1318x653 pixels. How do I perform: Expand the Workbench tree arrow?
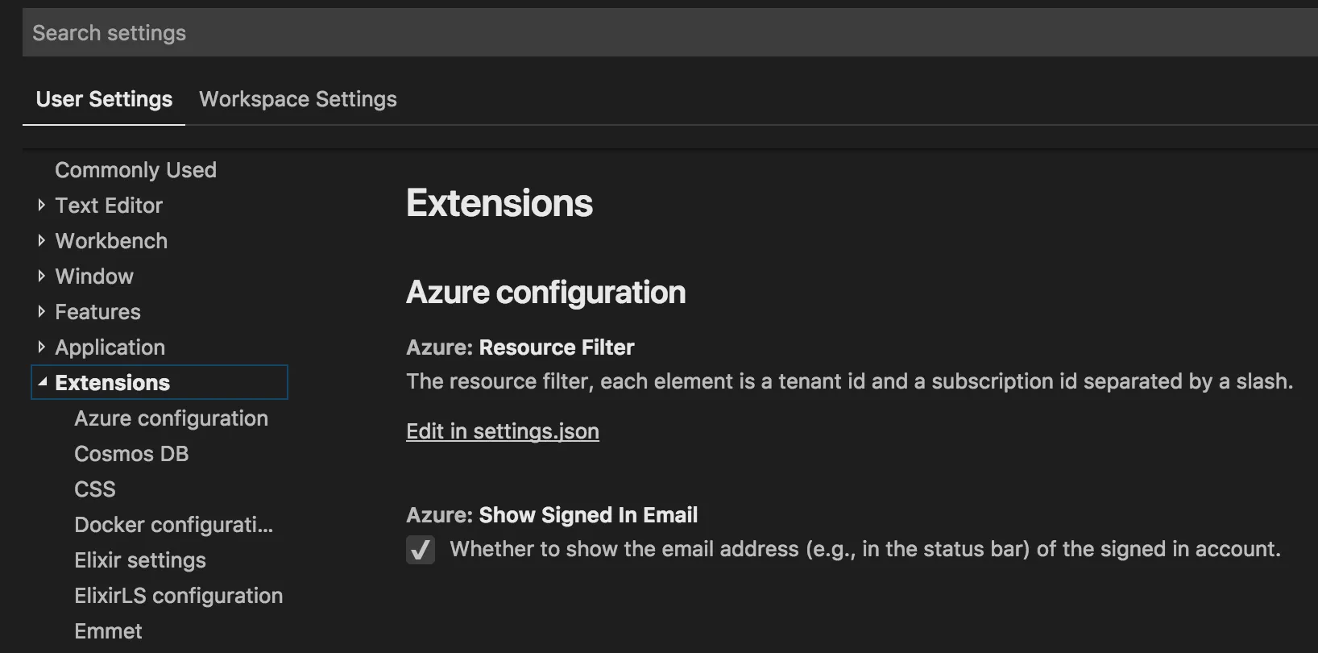(x=42, y=241)
